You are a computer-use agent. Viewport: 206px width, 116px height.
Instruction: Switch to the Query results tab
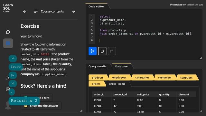[98, 66]
